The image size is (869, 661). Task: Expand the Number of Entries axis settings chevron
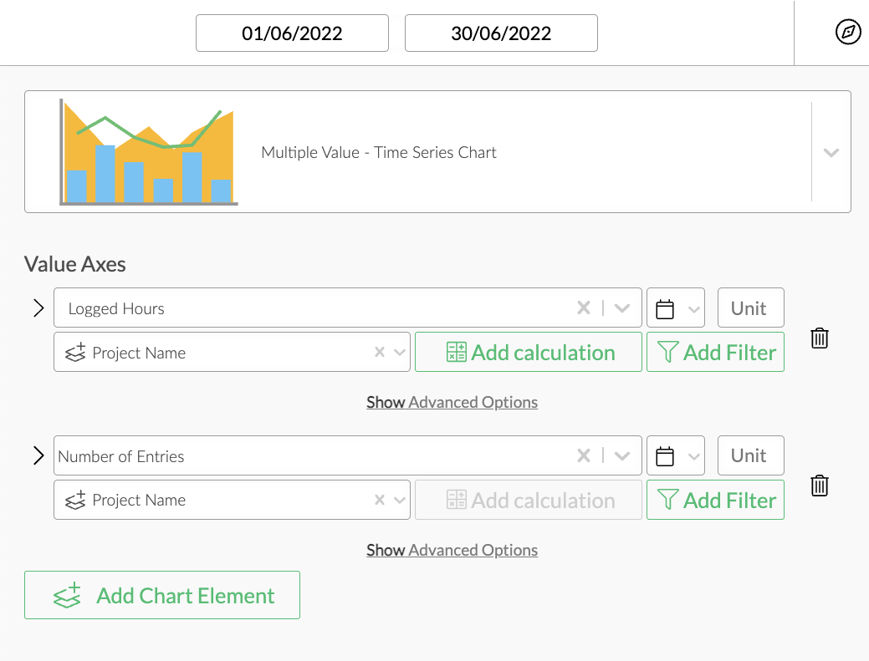click(x=38, y=455)
